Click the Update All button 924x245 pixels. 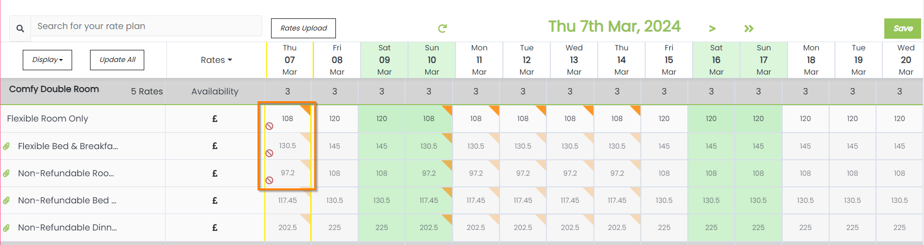(x=117, y=60)
